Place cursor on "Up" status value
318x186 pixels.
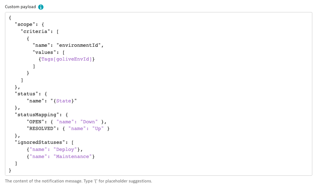point(98,129)
